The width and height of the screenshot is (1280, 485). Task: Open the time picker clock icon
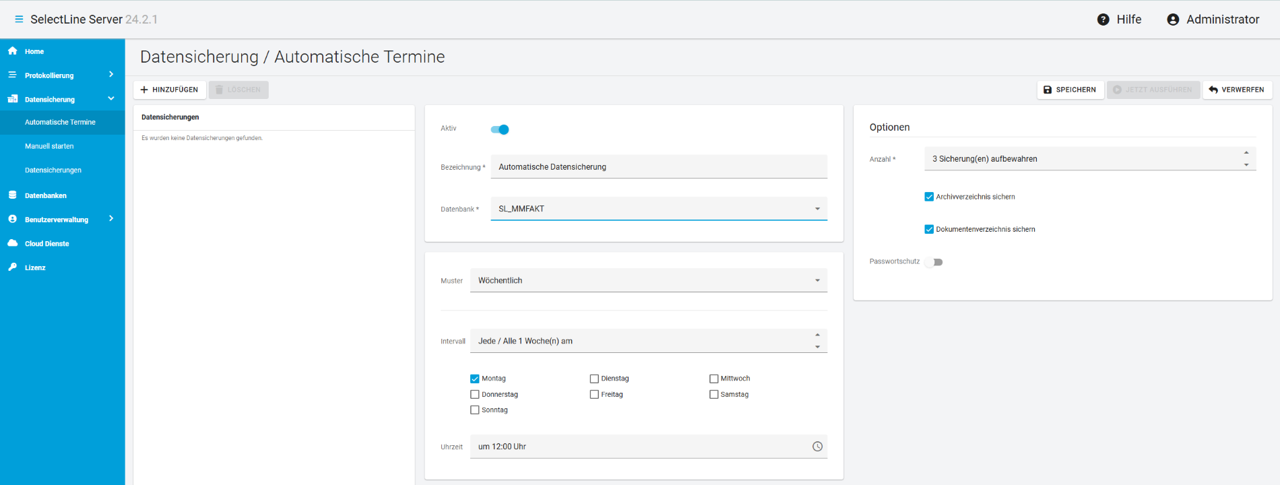pyautogui.click(x=817, y=447)
